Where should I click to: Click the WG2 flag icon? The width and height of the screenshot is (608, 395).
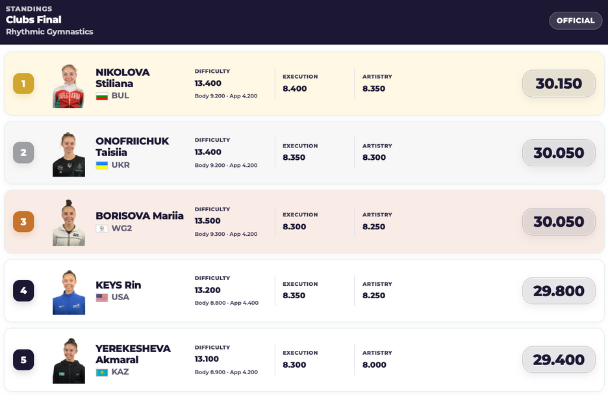[x=101, y=228]
